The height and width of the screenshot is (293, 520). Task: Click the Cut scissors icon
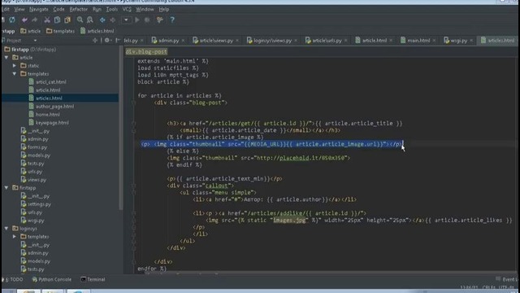click(47, 20)
